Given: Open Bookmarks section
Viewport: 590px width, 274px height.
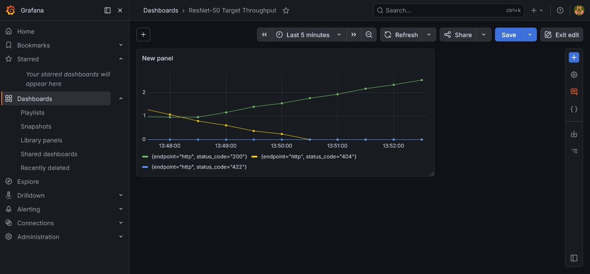Looking at the screenshot, I should pyautogui.click(x=34, y=45).
